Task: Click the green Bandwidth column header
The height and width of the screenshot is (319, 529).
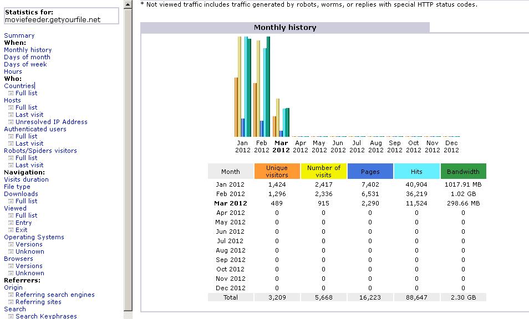Action: click(x=463, y=171)
